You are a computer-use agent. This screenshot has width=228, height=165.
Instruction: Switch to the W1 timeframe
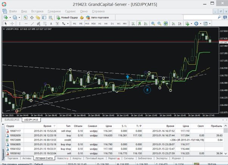[119, 23]
